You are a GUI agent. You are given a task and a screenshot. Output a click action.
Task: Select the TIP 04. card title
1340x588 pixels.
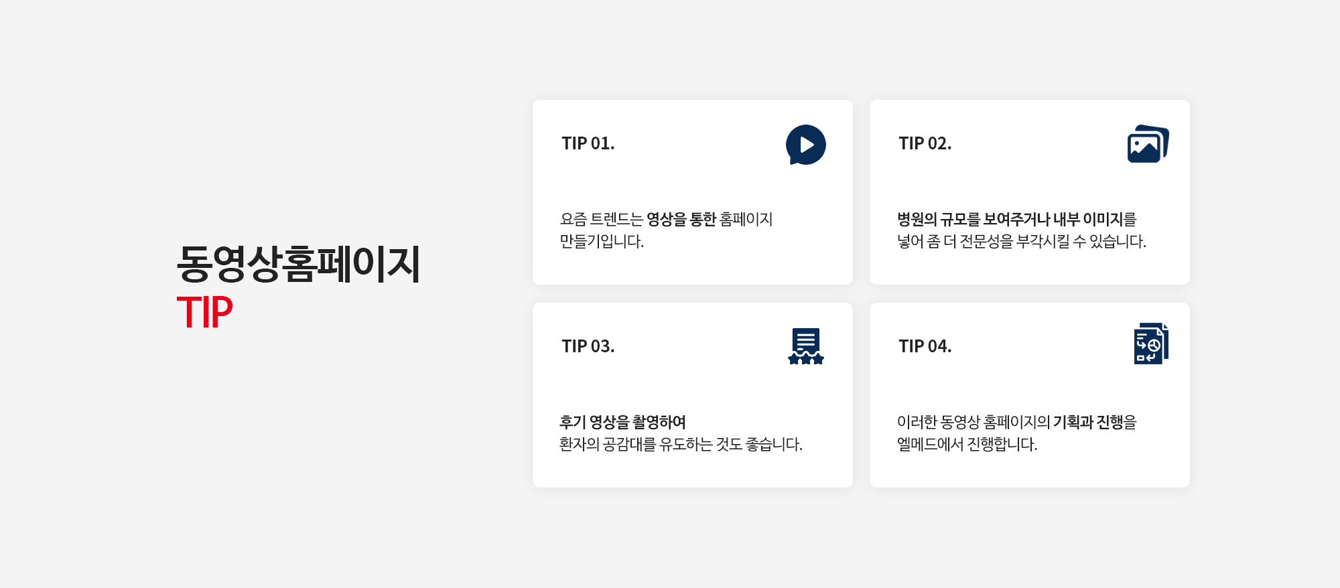[925, 346]
